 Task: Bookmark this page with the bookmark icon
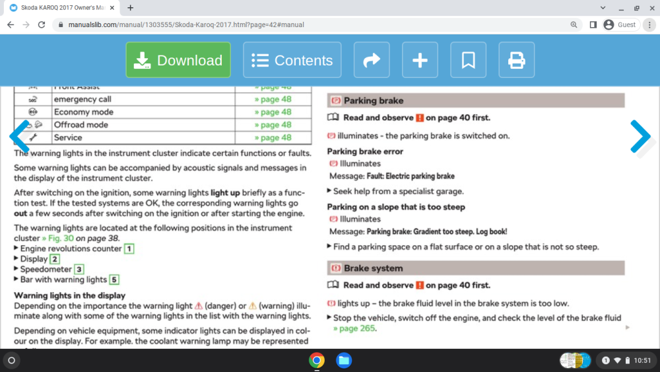click(x=468, y=60)
